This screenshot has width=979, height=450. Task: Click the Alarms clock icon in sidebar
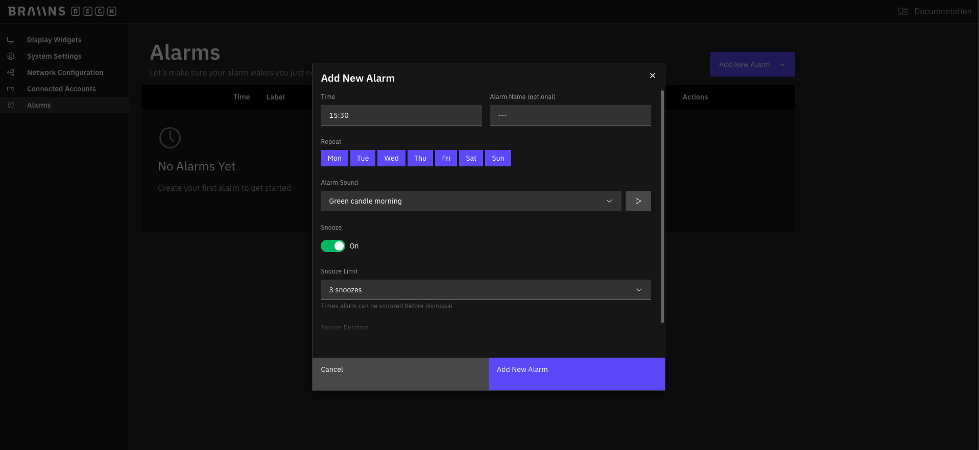click(11, 105)
